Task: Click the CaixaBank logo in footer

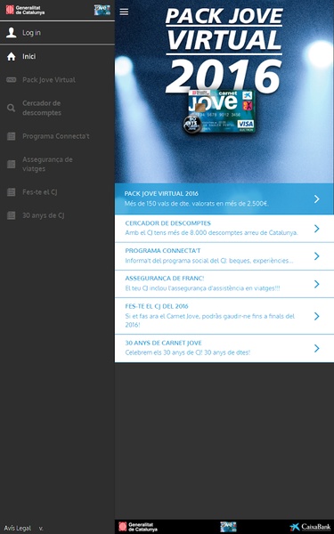Action: coord(310,527)
